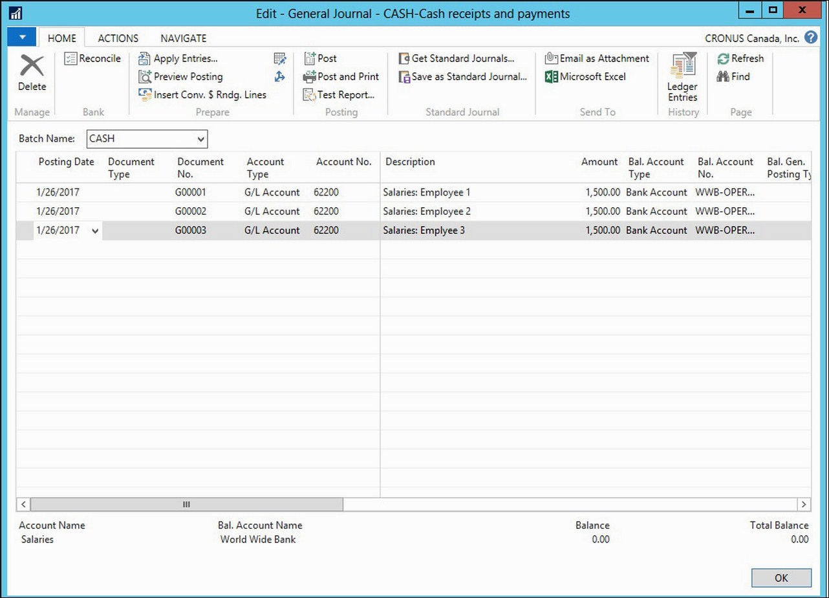
Task: Click posting date 1/26/2017 in G00002 row
Action: pos(58,212)
